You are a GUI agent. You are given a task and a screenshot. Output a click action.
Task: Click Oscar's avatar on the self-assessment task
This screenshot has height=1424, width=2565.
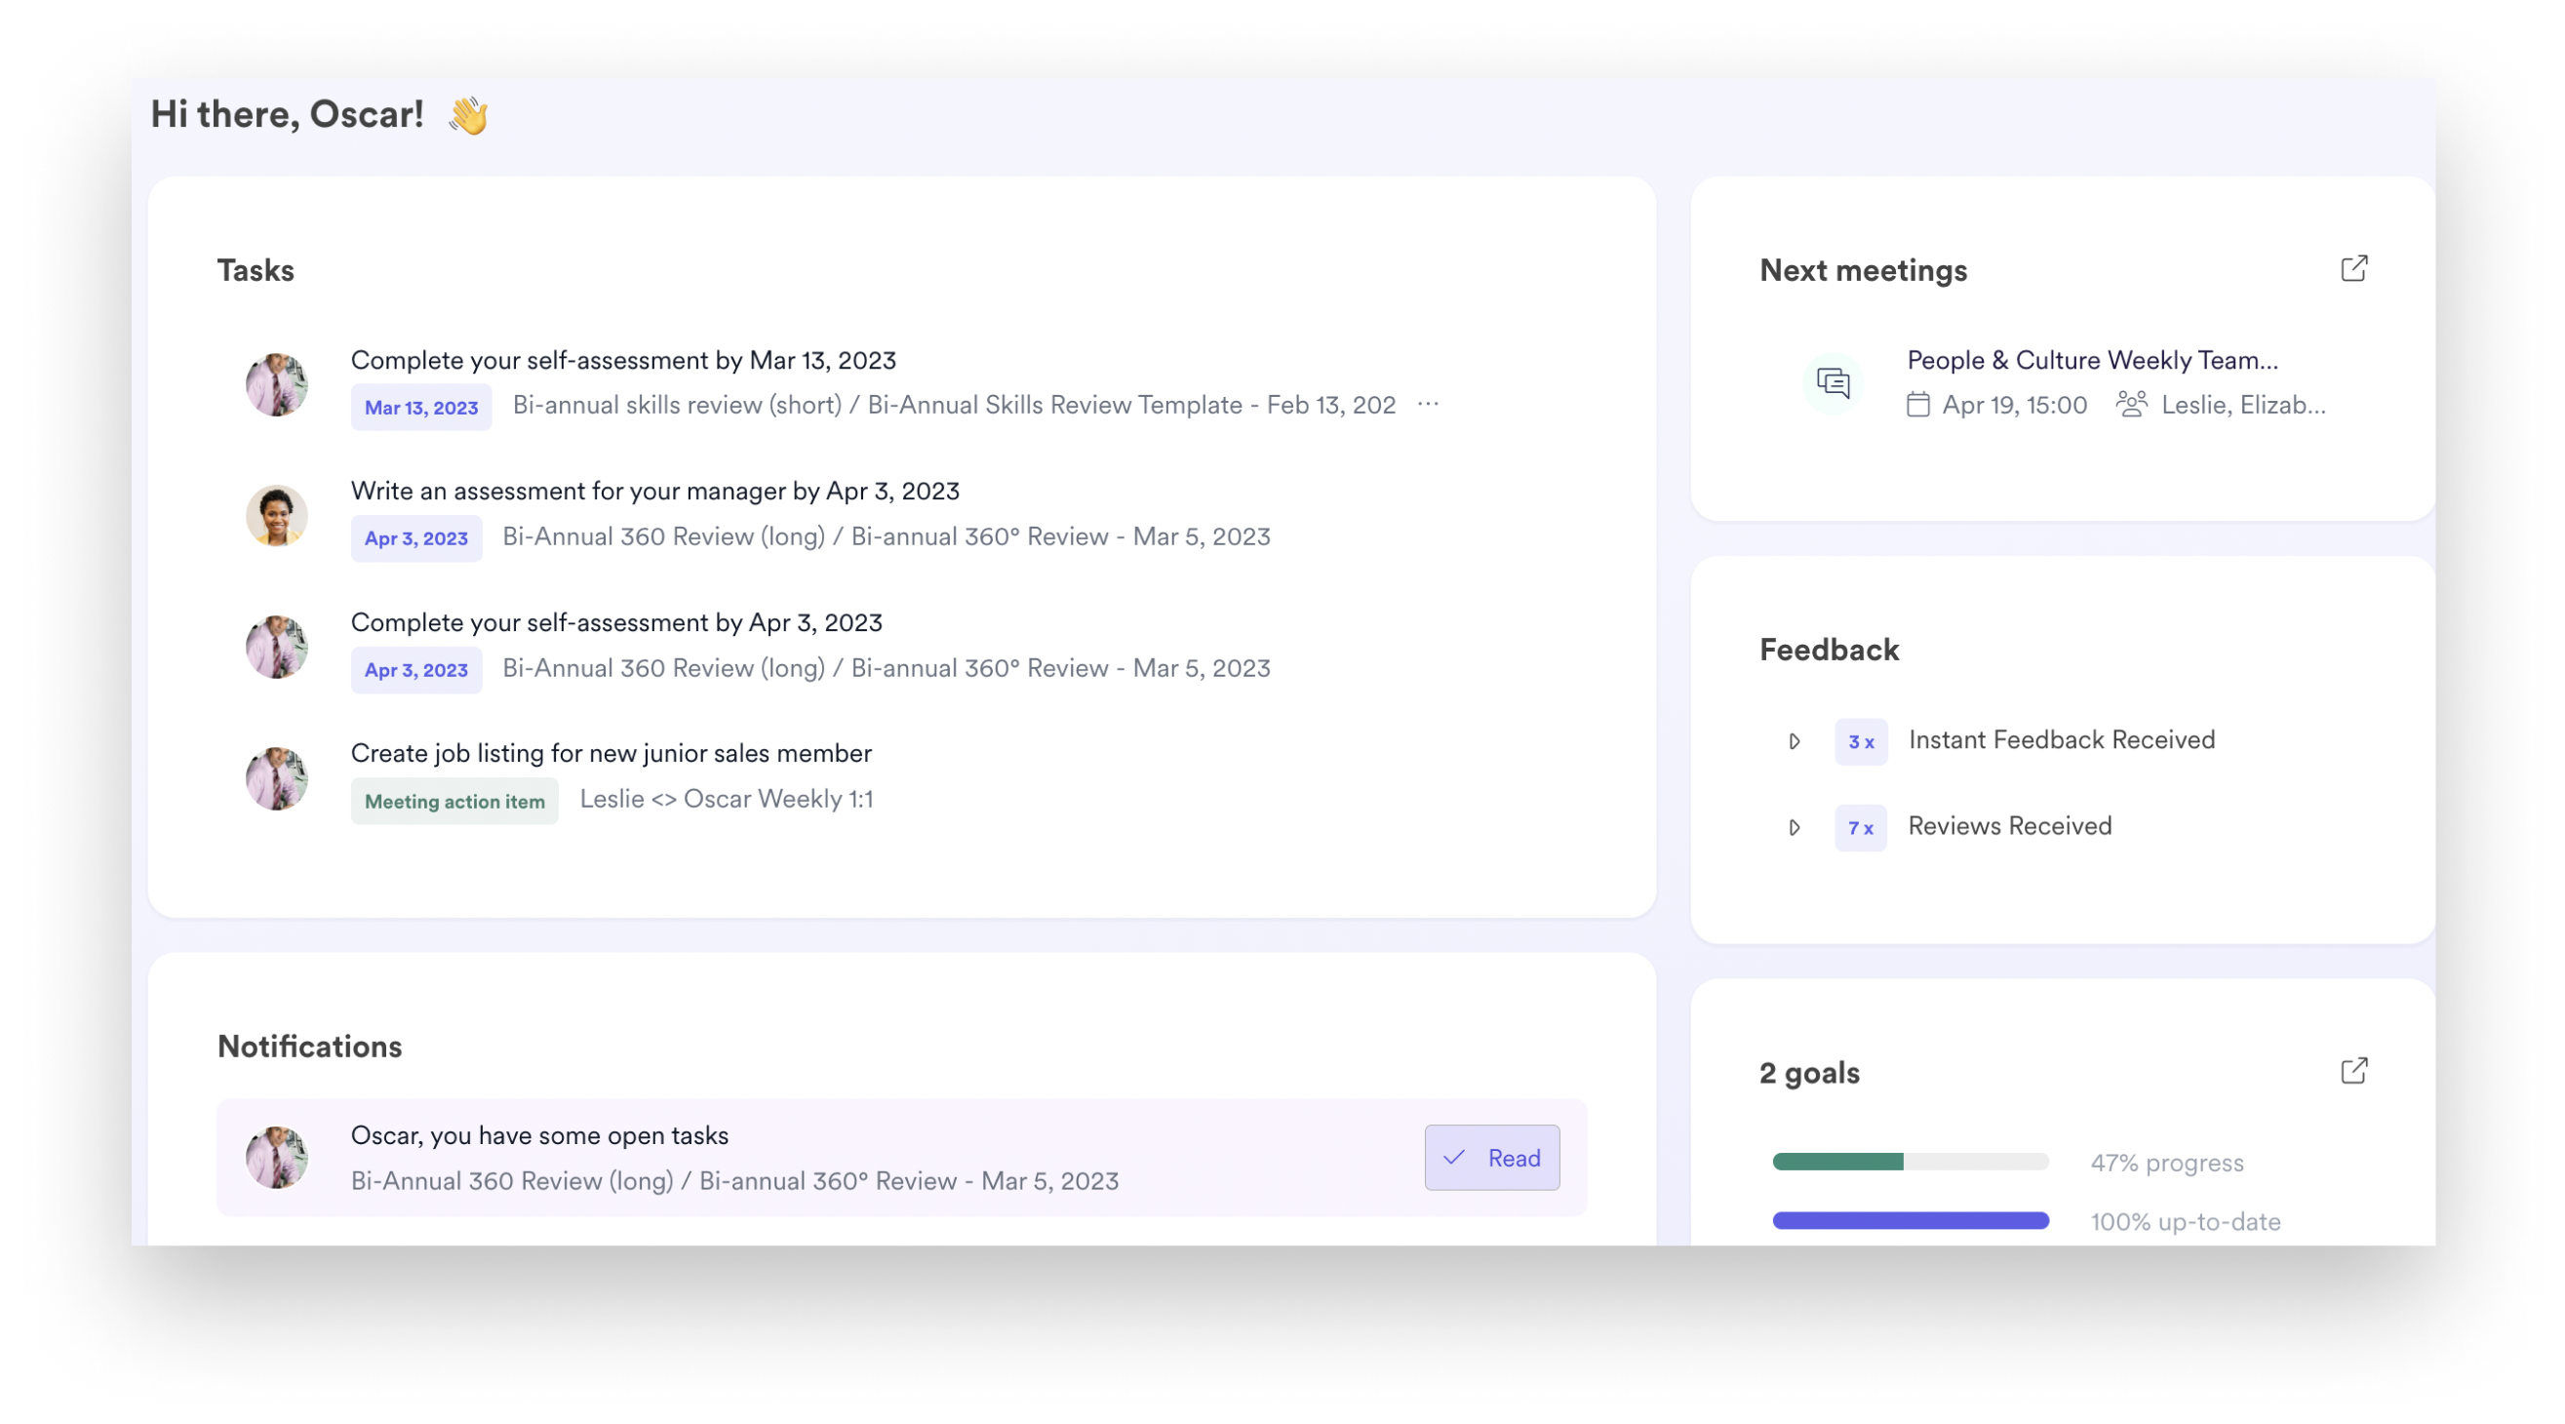pyautogui.click(x=277, y=384)
